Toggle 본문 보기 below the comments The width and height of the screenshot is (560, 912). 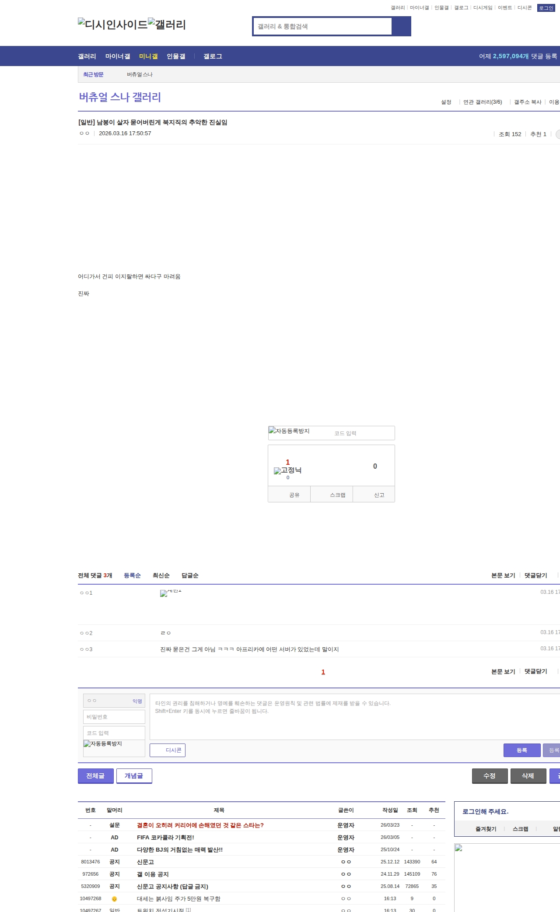(x=503, y=671)
